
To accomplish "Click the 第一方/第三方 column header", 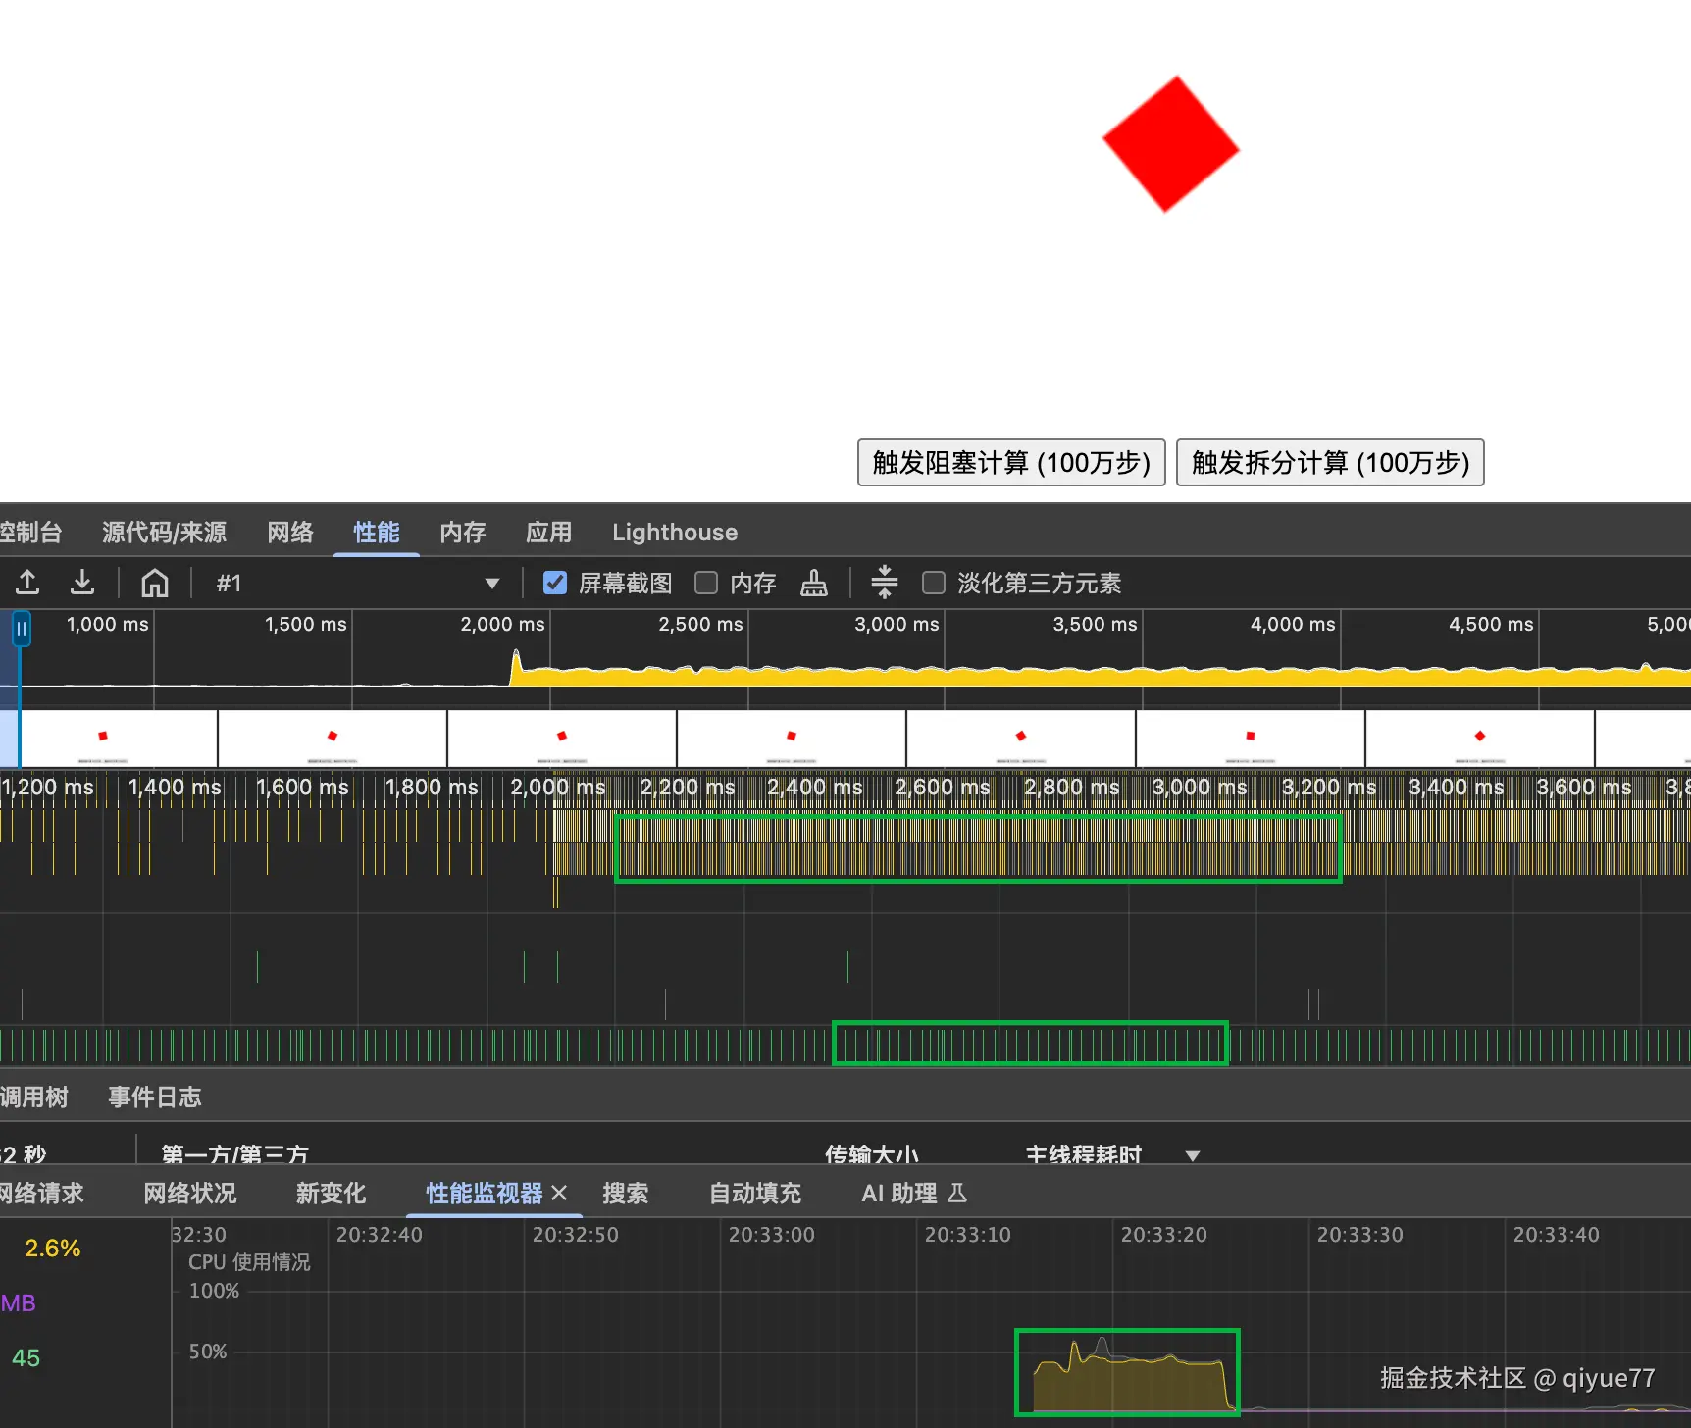I will (234, 1154).
